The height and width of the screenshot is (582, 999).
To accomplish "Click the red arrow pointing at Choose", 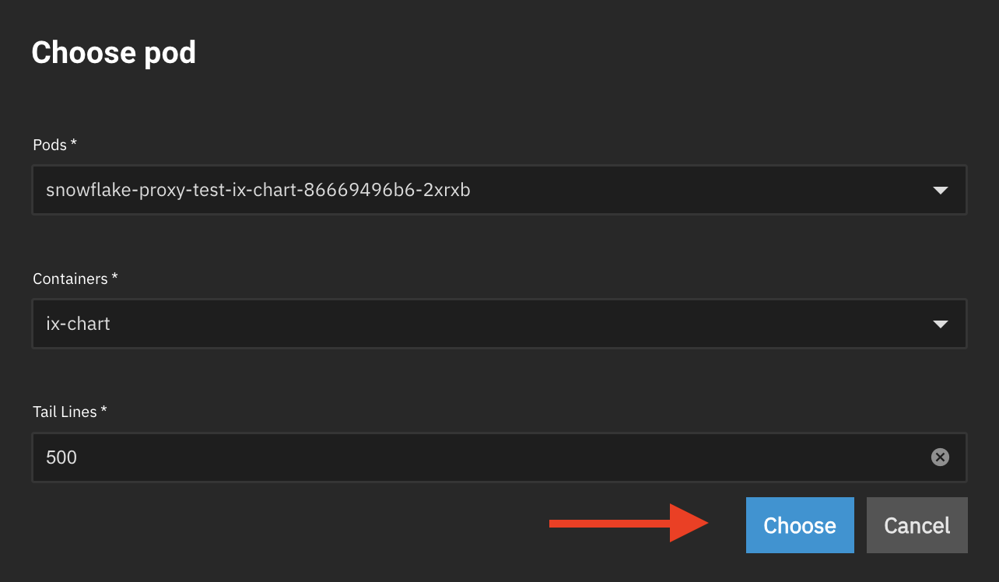I will pos(629,523).
